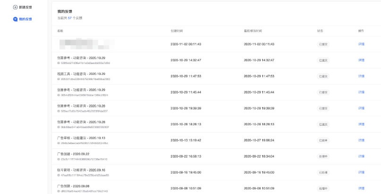Open the 新建反馈 sidebar menu item
381x194 pixels.
(25, 8)
